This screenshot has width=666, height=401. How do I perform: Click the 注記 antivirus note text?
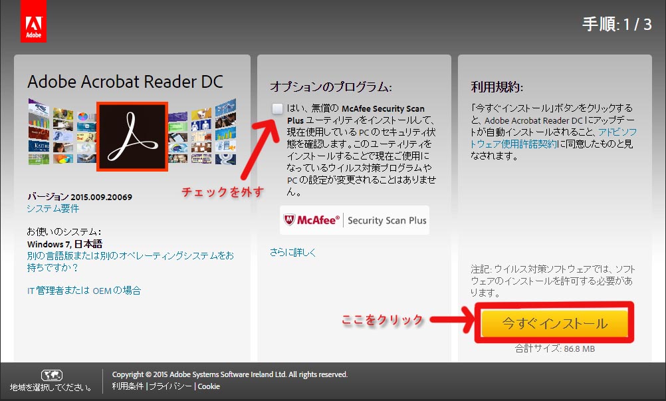pos(553,281)
